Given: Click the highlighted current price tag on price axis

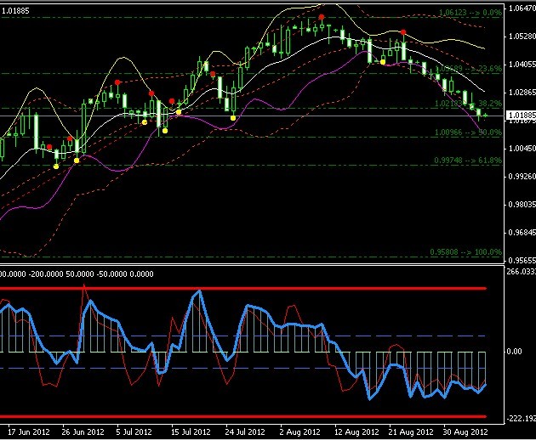Looking at the screenshot, I should click(522, 115).
